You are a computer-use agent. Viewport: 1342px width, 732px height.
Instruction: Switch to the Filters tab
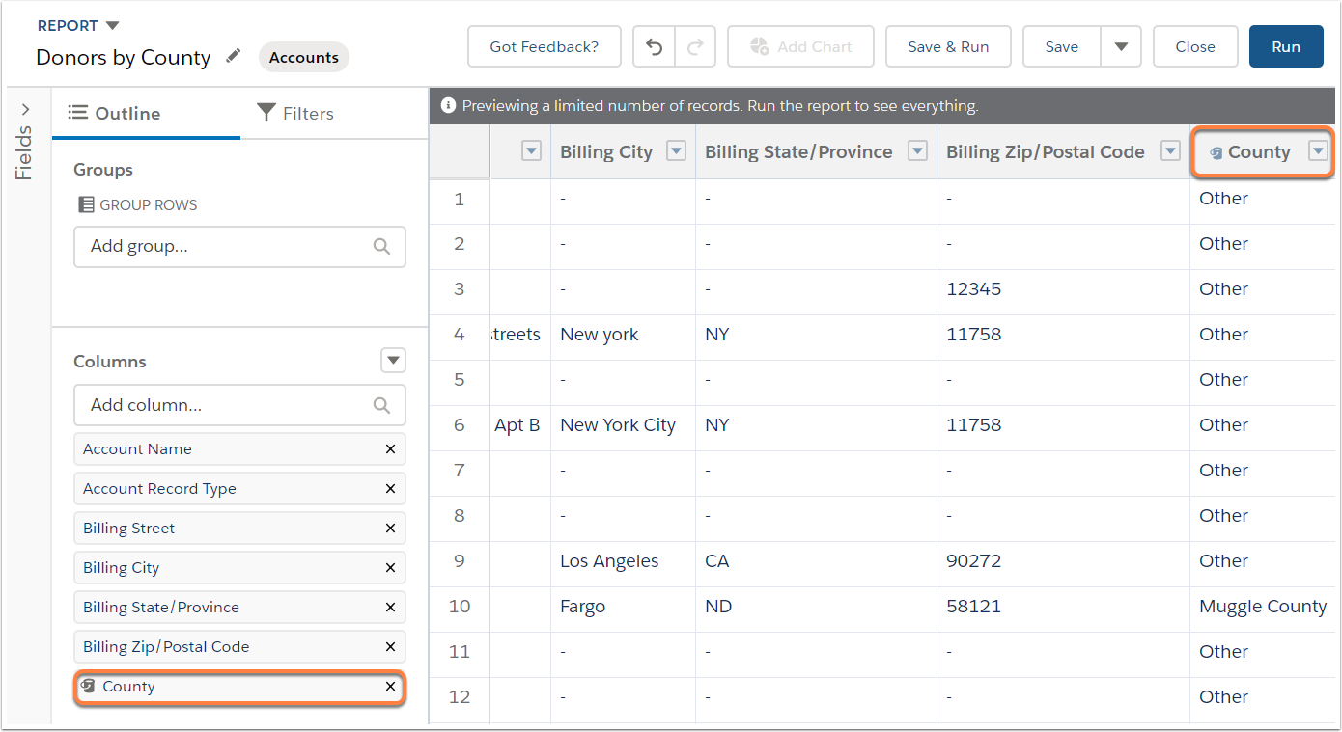click(x=295, y=113)
